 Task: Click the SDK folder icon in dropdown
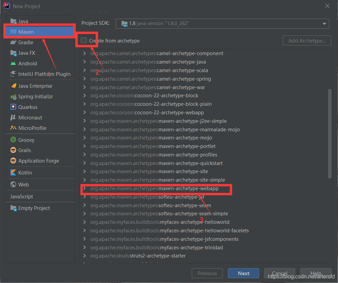tap(125, 23)
